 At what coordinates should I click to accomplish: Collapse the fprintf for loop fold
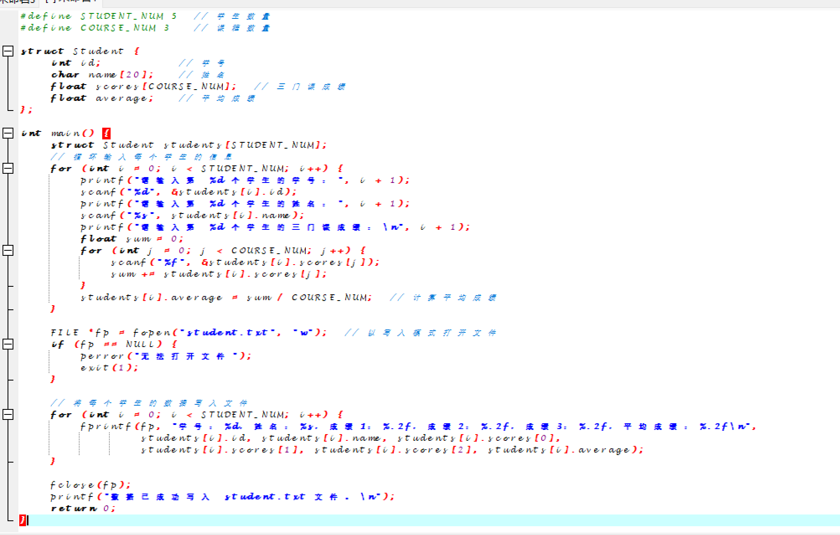coord(8,414)
